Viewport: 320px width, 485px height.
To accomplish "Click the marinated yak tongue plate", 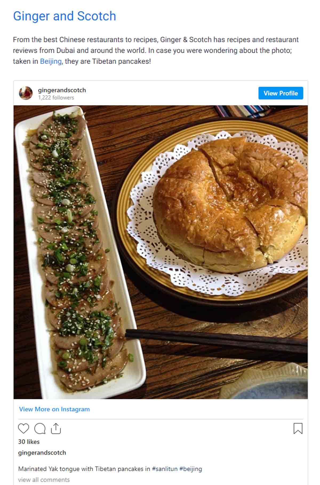I will coord(80,252).
